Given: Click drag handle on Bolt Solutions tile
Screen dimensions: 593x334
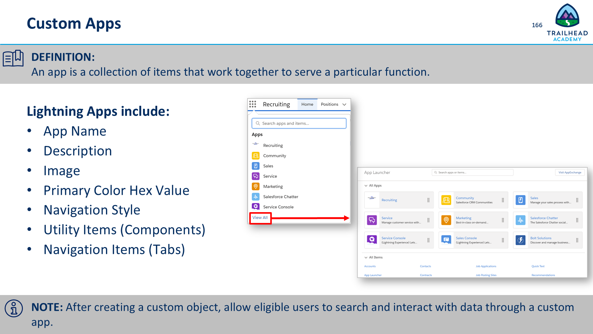Looking at the screenshot, I should click(577, 240).
